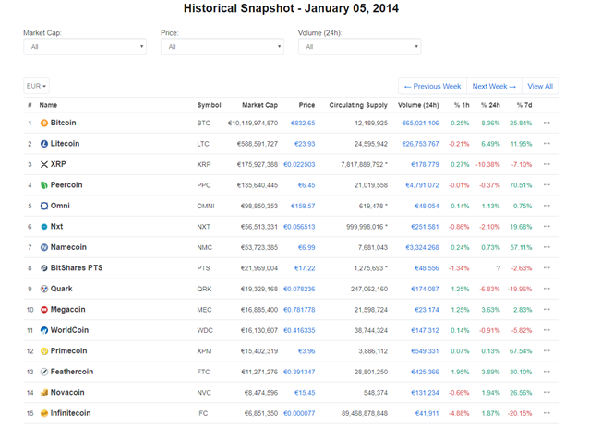Screen dimensions: 613x426
Task: Click Quark symbol QRK
Action: (204, 289)
